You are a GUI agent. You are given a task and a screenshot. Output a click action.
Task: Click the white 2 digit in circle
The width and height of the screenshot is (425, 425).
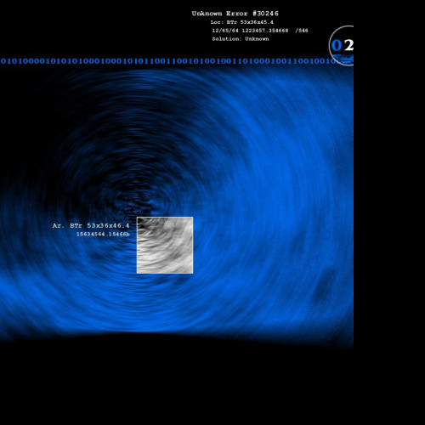348,45
